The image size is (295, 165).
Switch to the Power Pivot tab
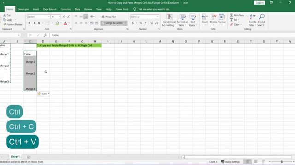(122, 9)
